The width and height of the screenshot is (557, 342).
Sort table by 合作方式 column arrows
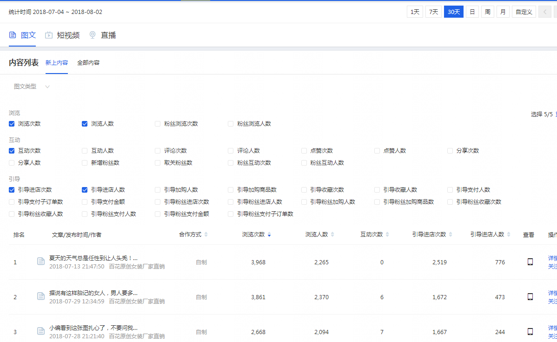206,235
